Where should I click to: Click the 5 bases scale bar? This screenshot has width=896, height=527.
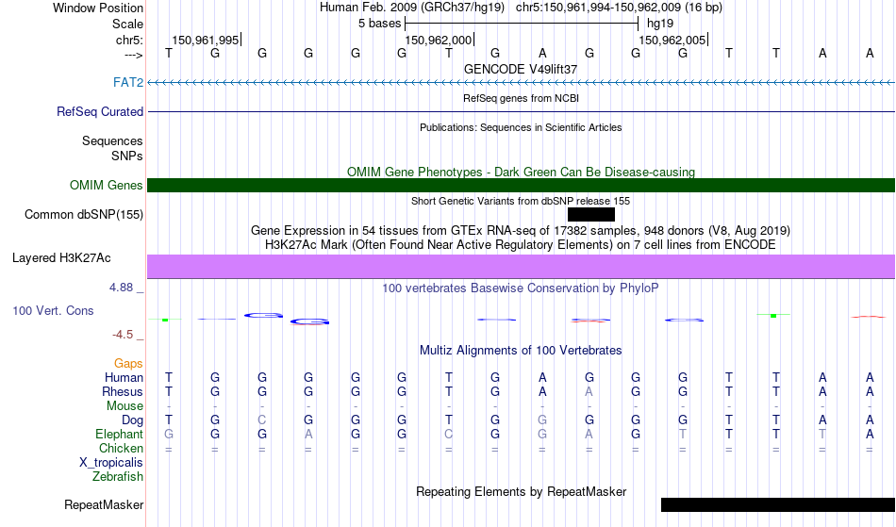[522, 24]
